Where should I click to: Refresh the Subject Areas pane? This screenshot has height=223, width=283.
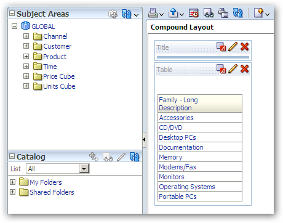[126, 14]
